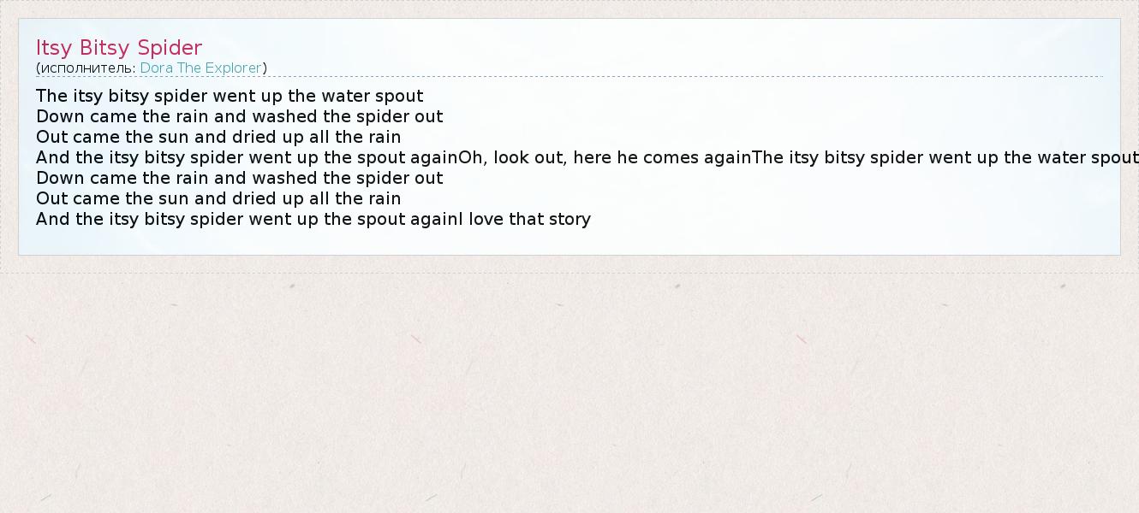The width and height of the screenshot is (1139, 513).
Task: Click the исполнитель label text
Action: (x=87, y=68)
